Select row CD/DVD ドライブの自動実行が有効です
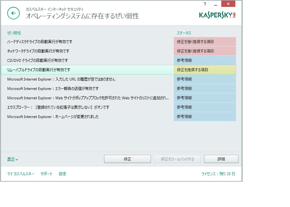Viewport: 290px width, 207px height. point(118,61)
